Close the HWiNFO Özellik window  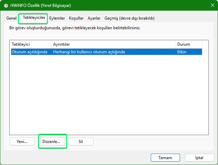coord(212,5)
